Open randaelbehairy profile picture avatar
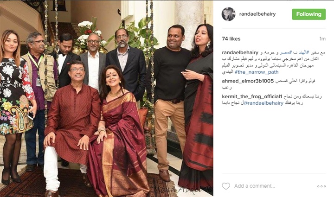The image size is (334, 197). 228,14
